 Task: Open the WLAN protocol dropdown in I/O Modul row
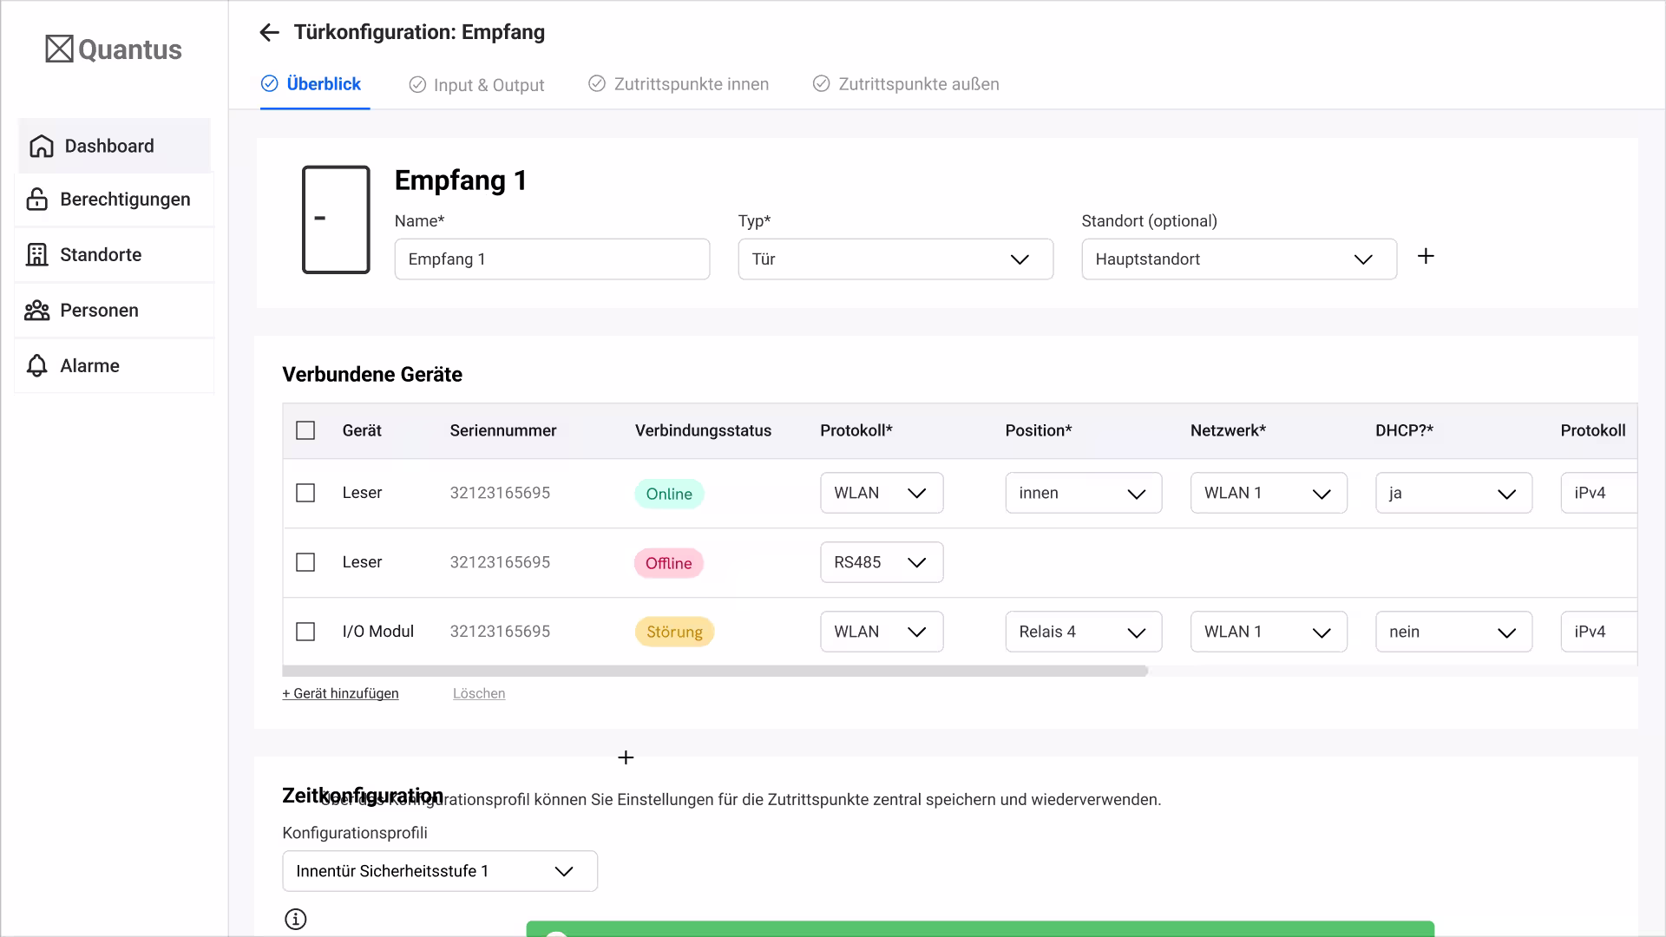pyautogui.click(x=882, y=632)
